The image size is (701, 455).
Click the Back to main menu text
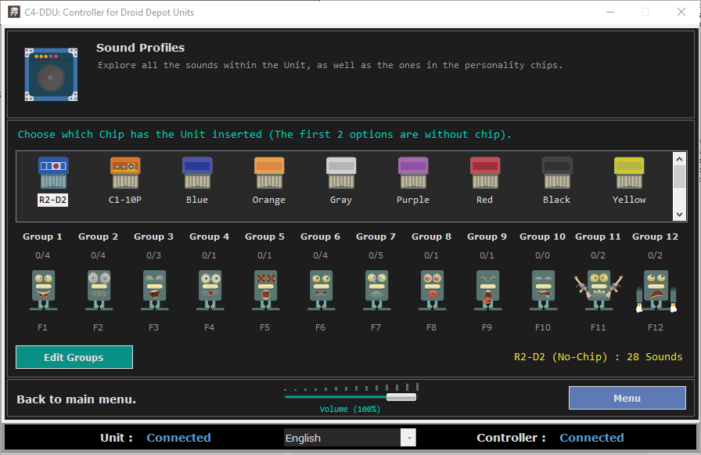pos(76,399)
